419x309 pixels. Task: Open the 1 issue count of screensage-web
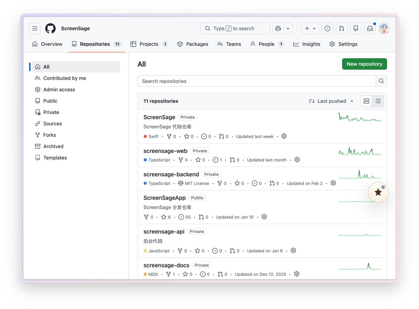[217, 160]
